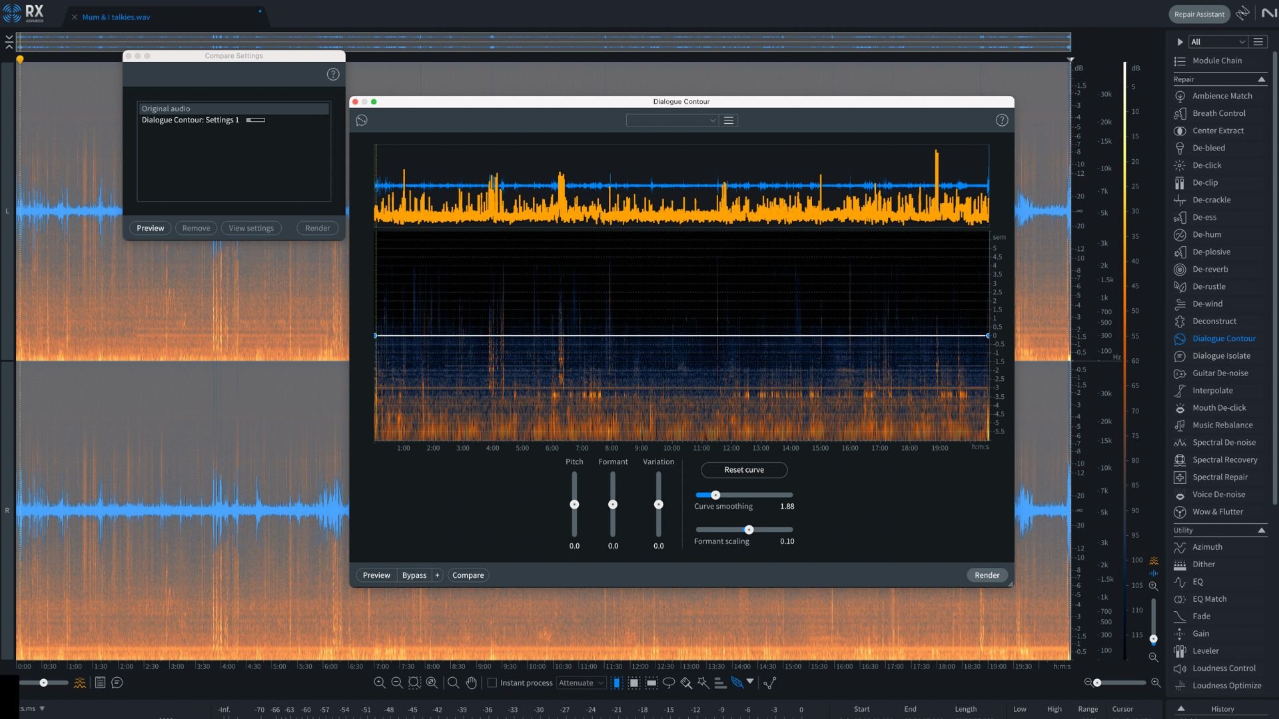Select the Dialogue Isolate tool
The height and width of the screenshot is (719, 1279).
1221,356
